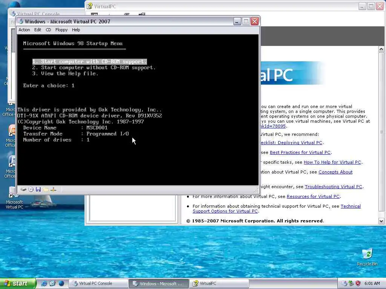Close the Windows - Microsoft Virtual PC 2007 window

[x=254, y=21]
